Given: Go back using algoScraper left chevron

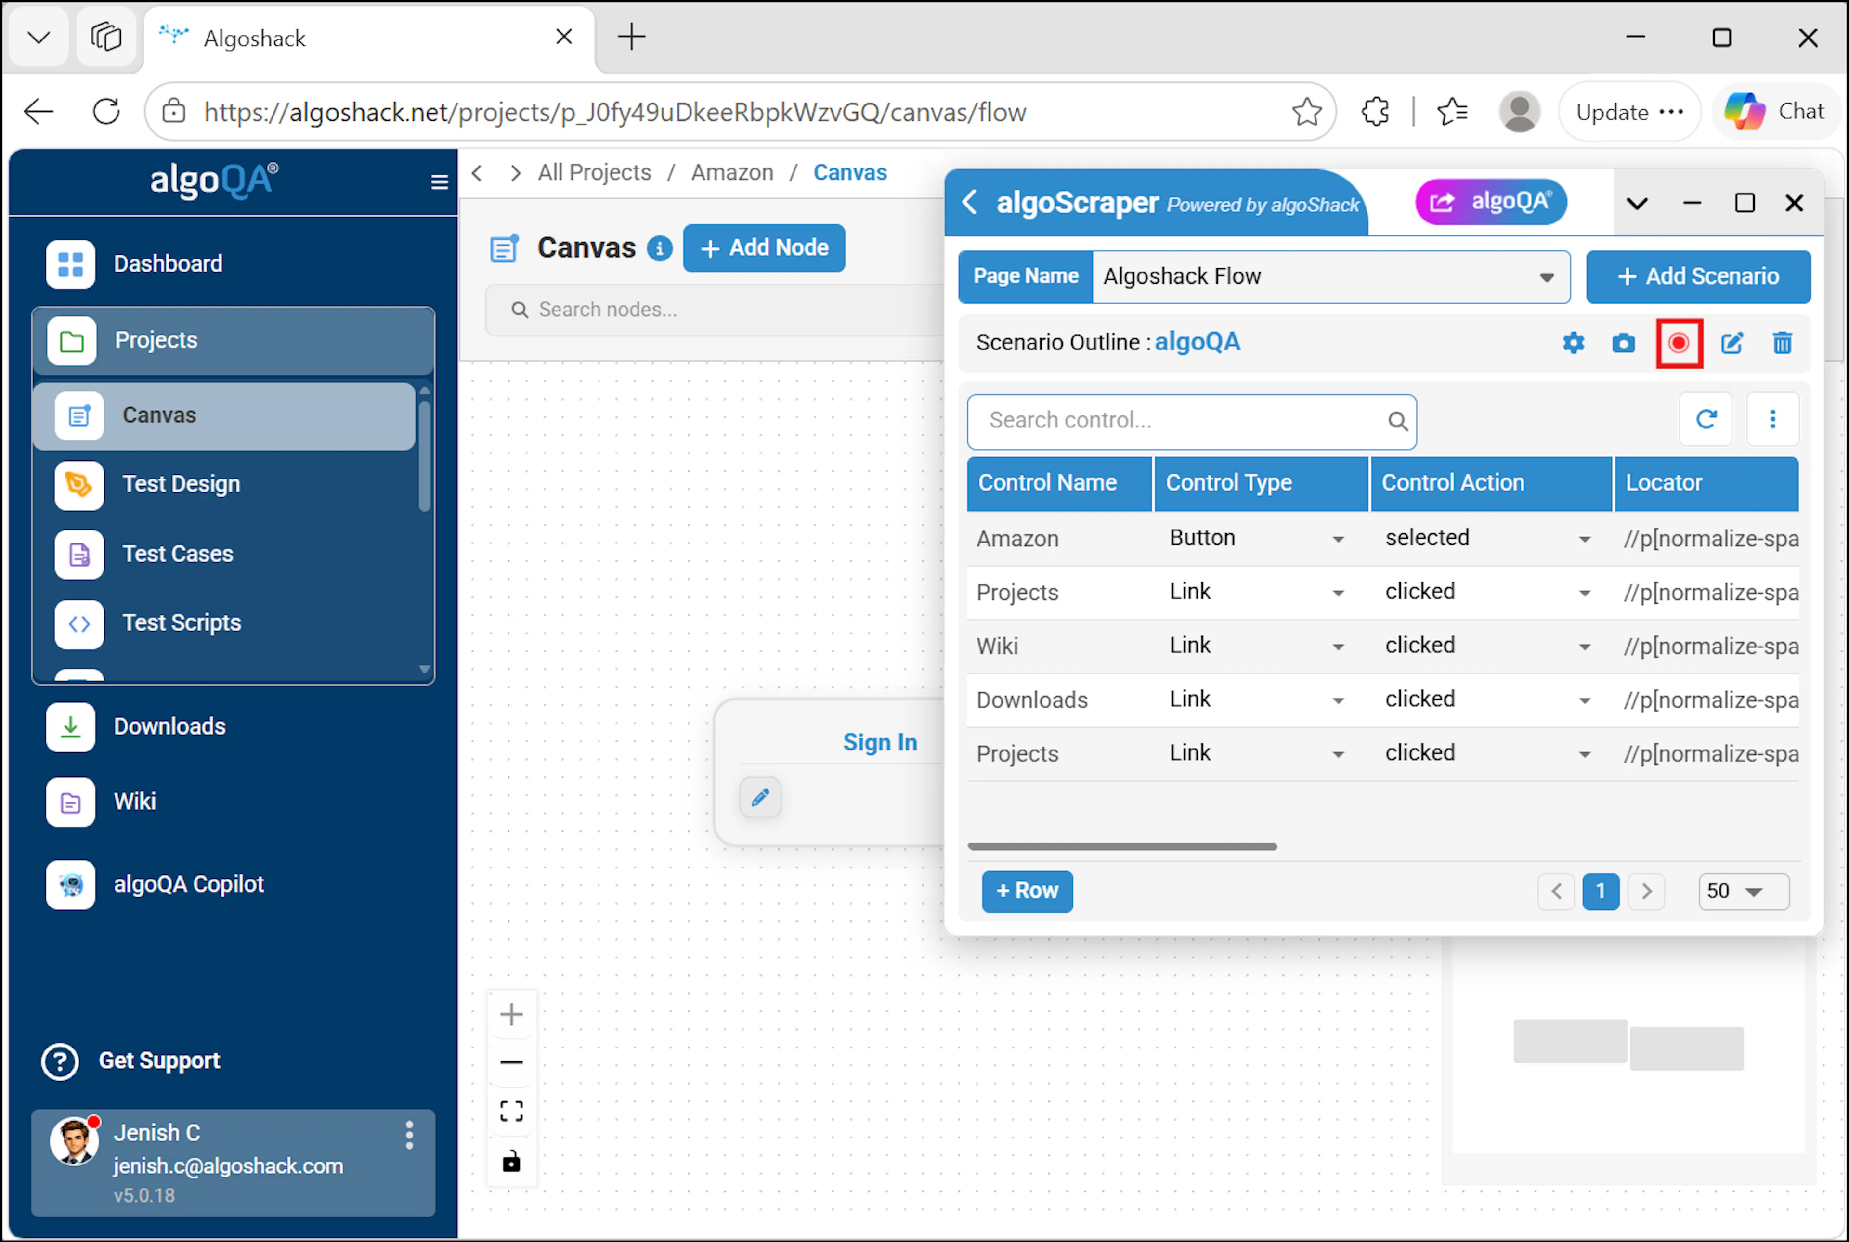Looking at the screenshot, I should tap(969, 202).
